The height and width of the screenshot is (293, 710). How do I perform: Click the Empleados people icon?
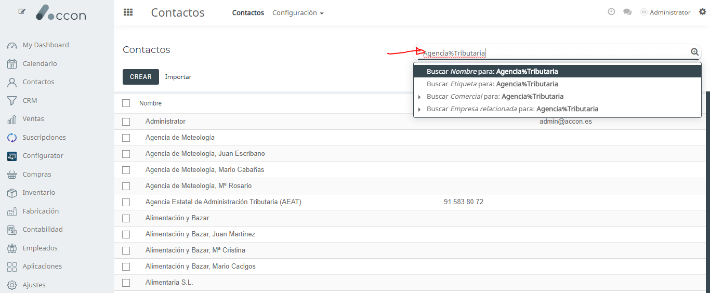[x=12, y=248]
